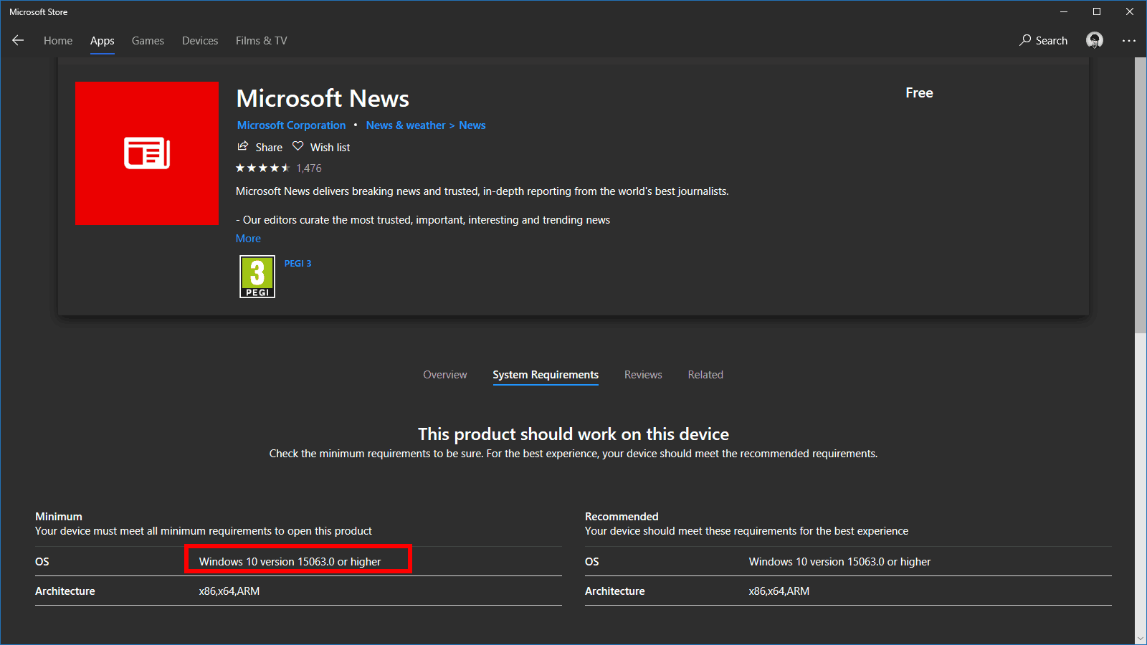This screenshot has height=645, width=1147.
Task: Open the Apps tab
Action: coord(103,41)
